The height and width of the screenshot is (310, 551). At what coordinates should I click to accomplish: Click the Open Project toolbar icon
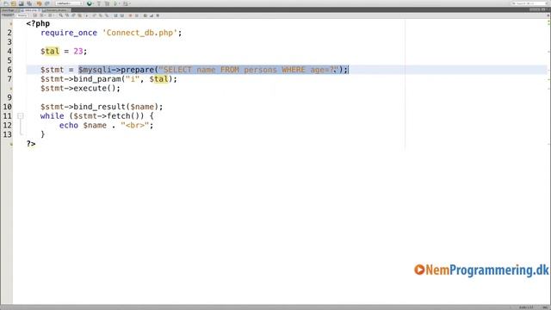click(x=21, y=3)
